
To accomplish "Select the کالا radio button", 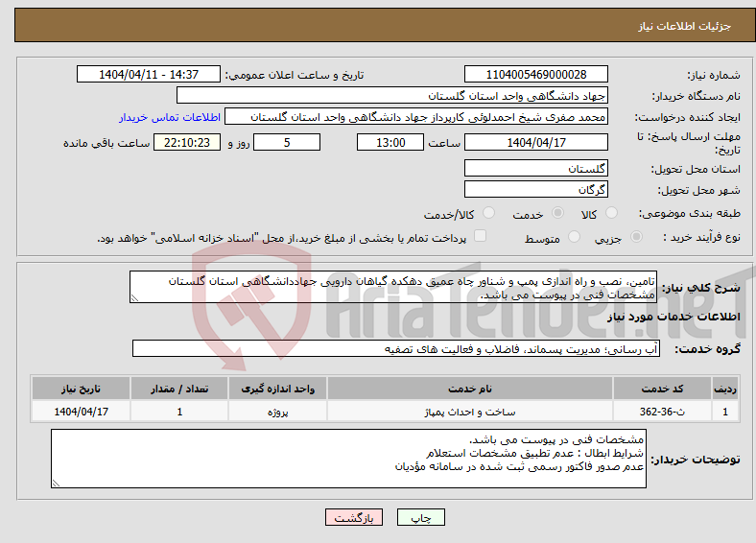I will click(611, 213).
